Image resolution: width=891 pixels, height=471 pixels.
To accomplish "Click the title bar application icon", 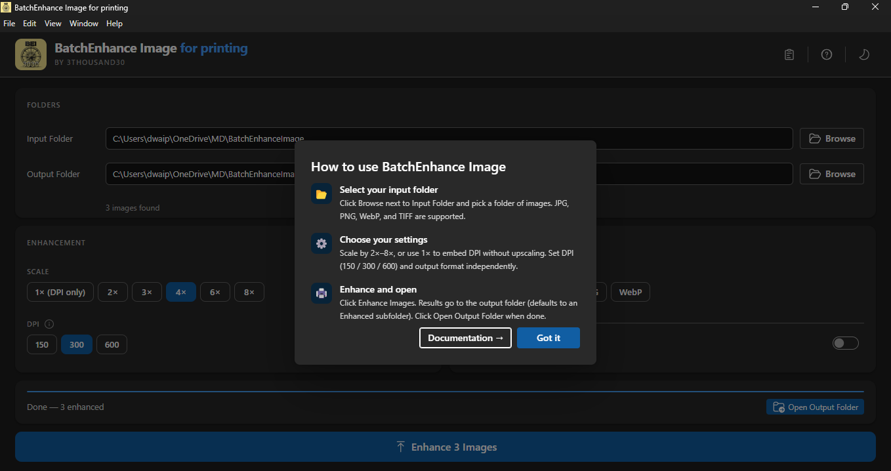I will pos(7,8).
